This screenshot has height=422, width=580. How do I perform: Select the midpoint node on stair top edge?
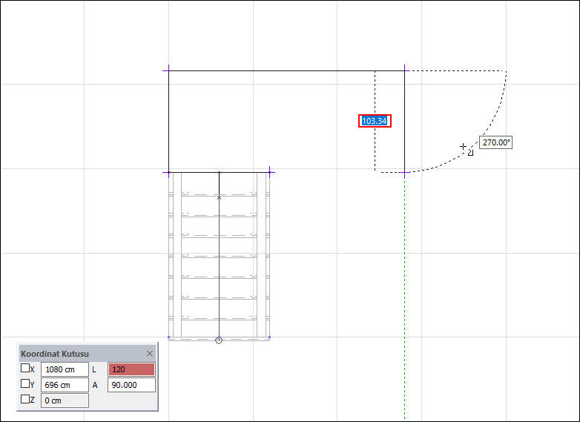(219, 172)
